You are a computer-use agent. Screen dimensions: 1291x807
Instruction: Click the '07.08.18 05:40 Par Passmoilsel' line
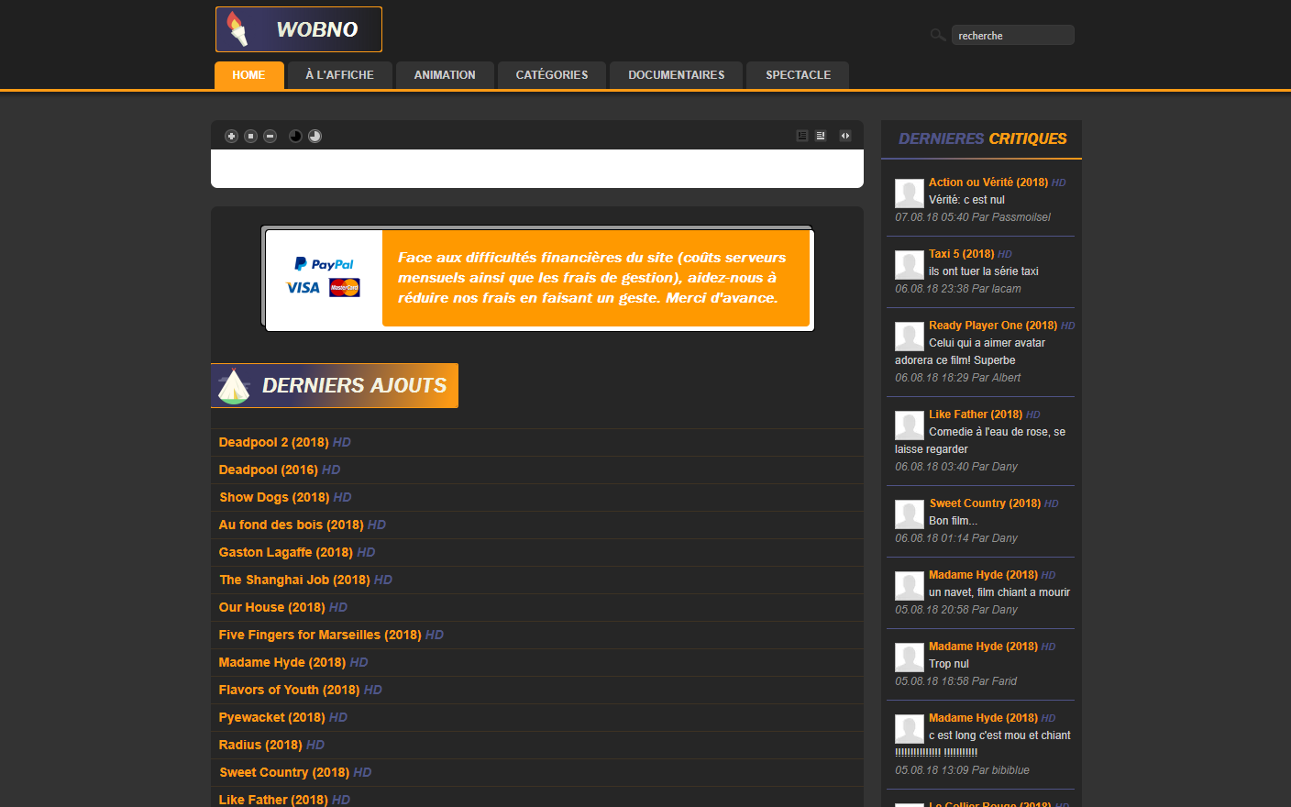click(973, 217)
